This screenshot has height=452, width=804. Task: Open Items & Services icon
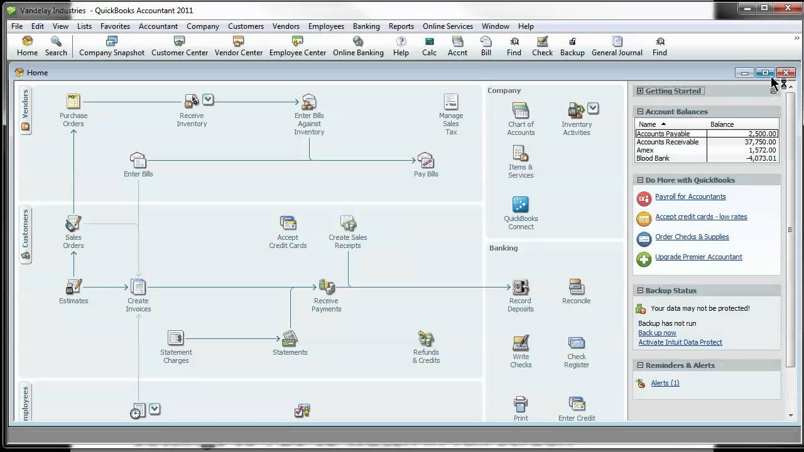coord(521,153)
